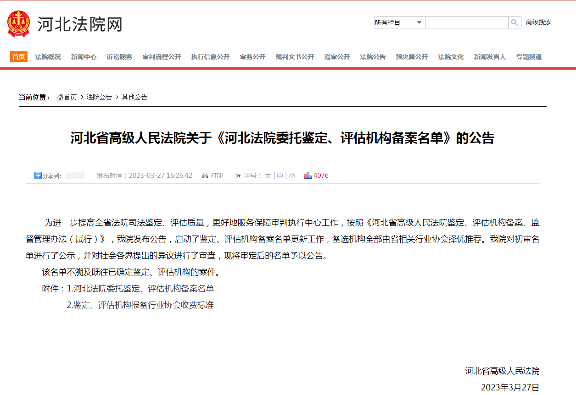Open 高级搜索 advanced search

(x=538, y=22)
